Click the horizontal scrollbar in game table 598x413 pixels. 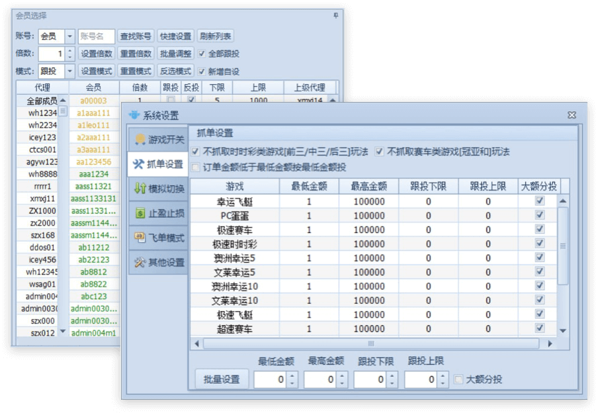[x=370, y=344]
